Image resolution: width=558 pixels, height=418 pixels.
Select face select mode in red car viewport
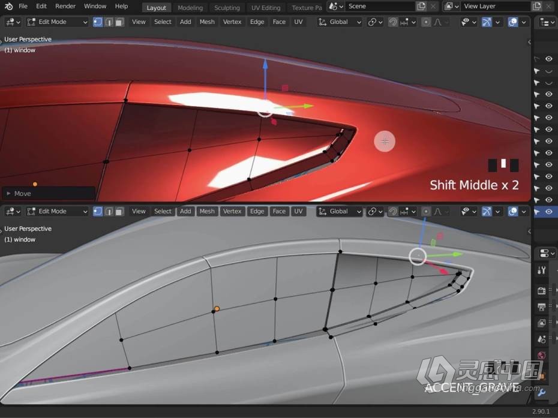[119, 22]
